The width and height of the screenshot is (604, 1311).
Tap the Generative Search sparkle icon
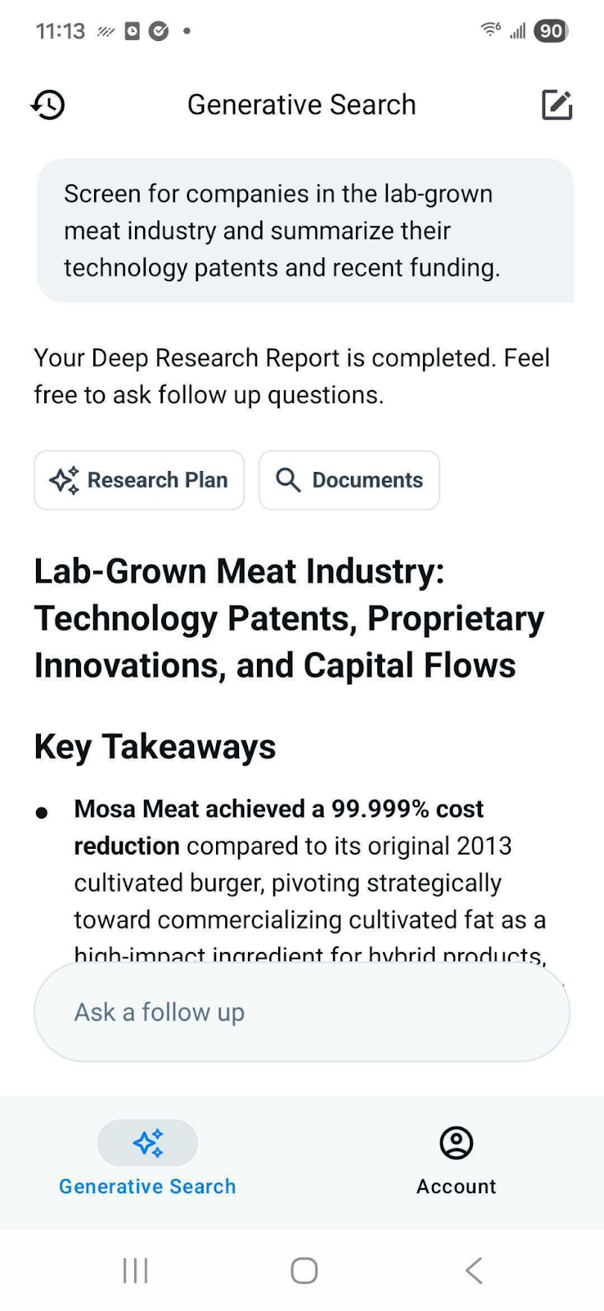tap(147, 1142)
